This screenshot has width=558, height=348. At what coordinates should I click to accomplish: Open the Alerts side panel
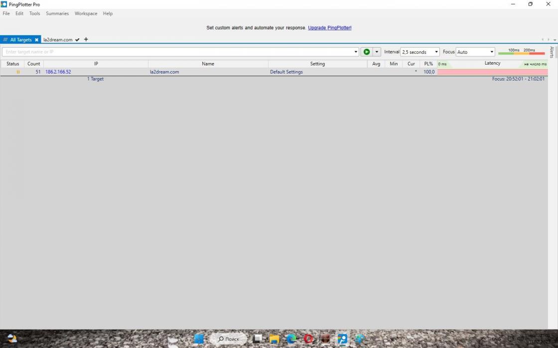tap(552, 52)
